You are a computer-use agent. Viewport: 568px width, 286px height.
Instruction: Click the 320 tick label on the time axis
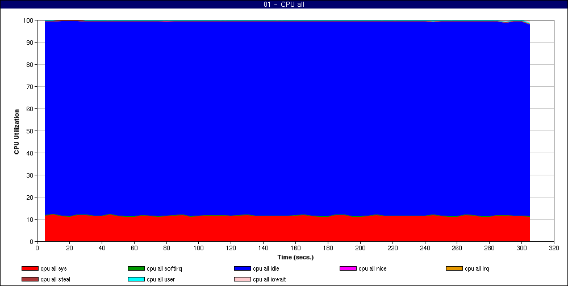(x=554, y=248)
